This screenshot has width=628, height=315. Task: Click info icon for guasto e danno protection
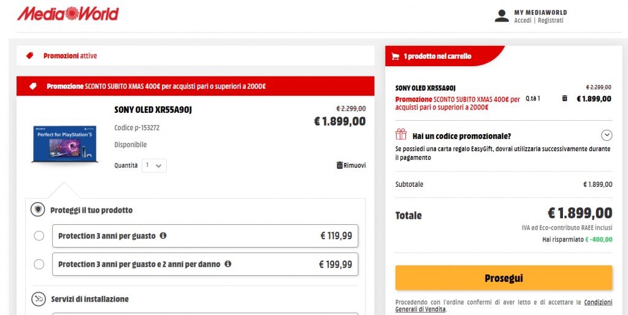[x=228, y=264]
